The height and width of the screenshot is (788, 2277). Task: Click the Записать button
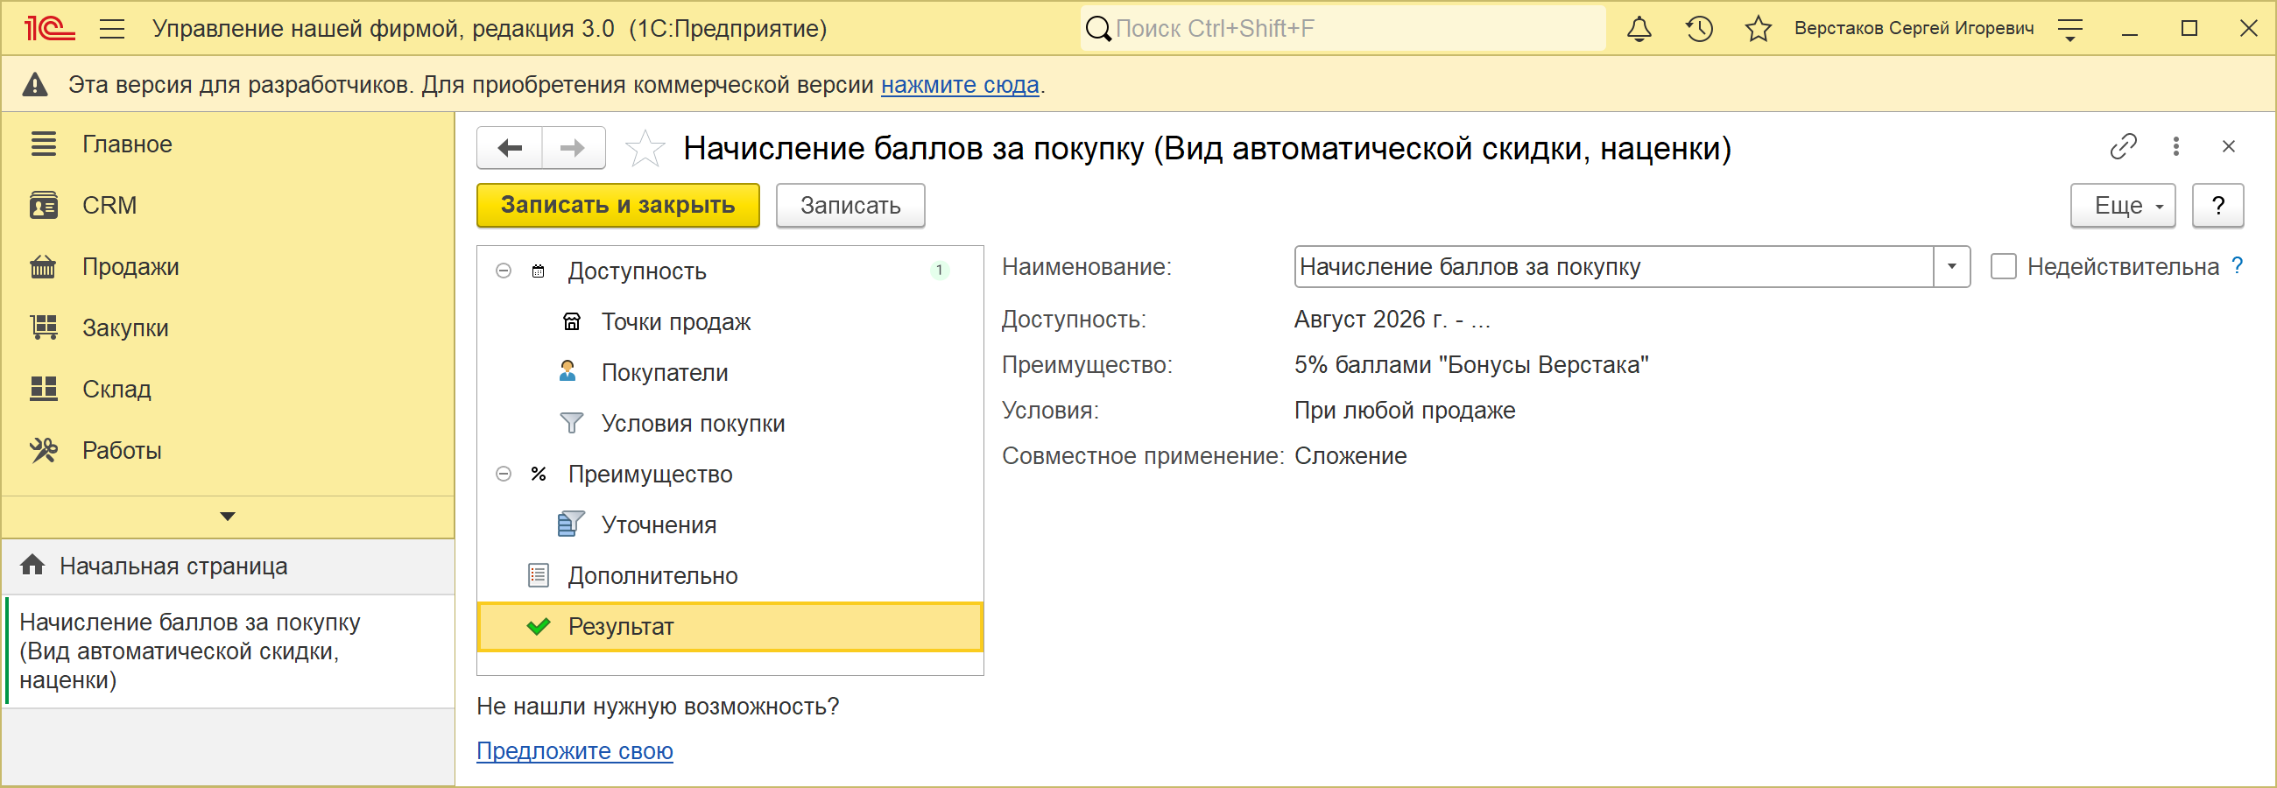coord(850,205)
